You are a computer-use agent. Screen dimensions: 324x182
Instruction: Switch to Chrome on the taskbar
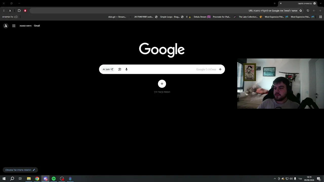tap(37, 179)
